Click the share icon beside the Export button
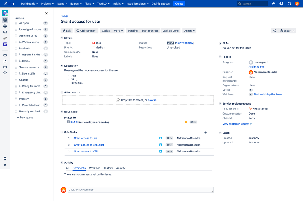The image size is (303, 201). (274, 30)
